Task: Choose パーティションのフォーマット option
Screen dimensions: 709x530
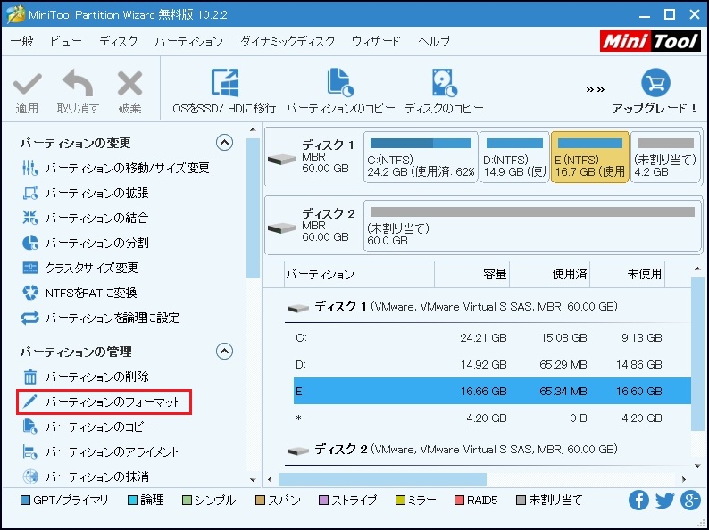Action: tap(104, 402)
